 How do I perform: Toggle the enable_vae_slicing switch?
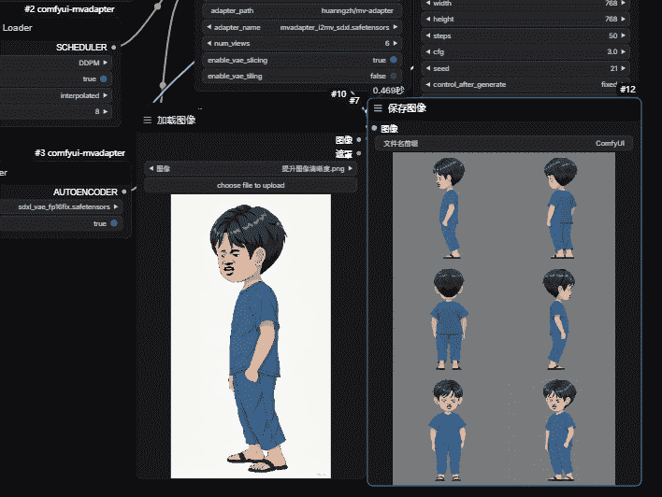tap(393, 60)
